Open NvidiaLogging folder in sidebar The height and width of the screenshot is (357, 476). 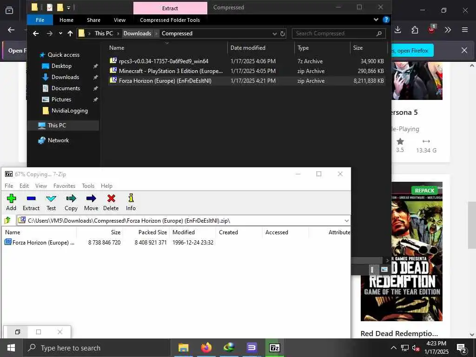tap(70, 111)
